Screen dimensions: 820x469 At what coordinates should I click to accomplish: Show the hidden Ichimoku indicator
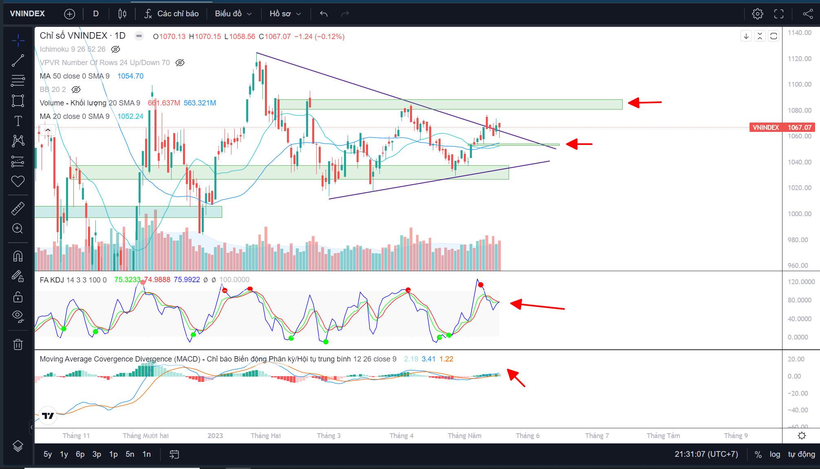(x=116, y=49)
